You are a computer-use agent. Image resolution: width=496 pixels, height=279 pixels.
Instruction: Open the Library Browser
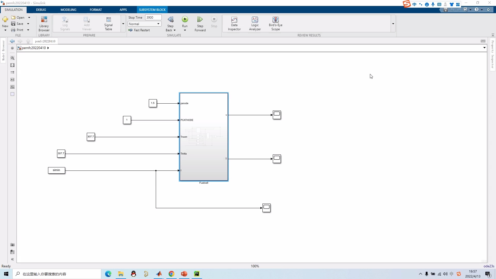coord(44,24)
